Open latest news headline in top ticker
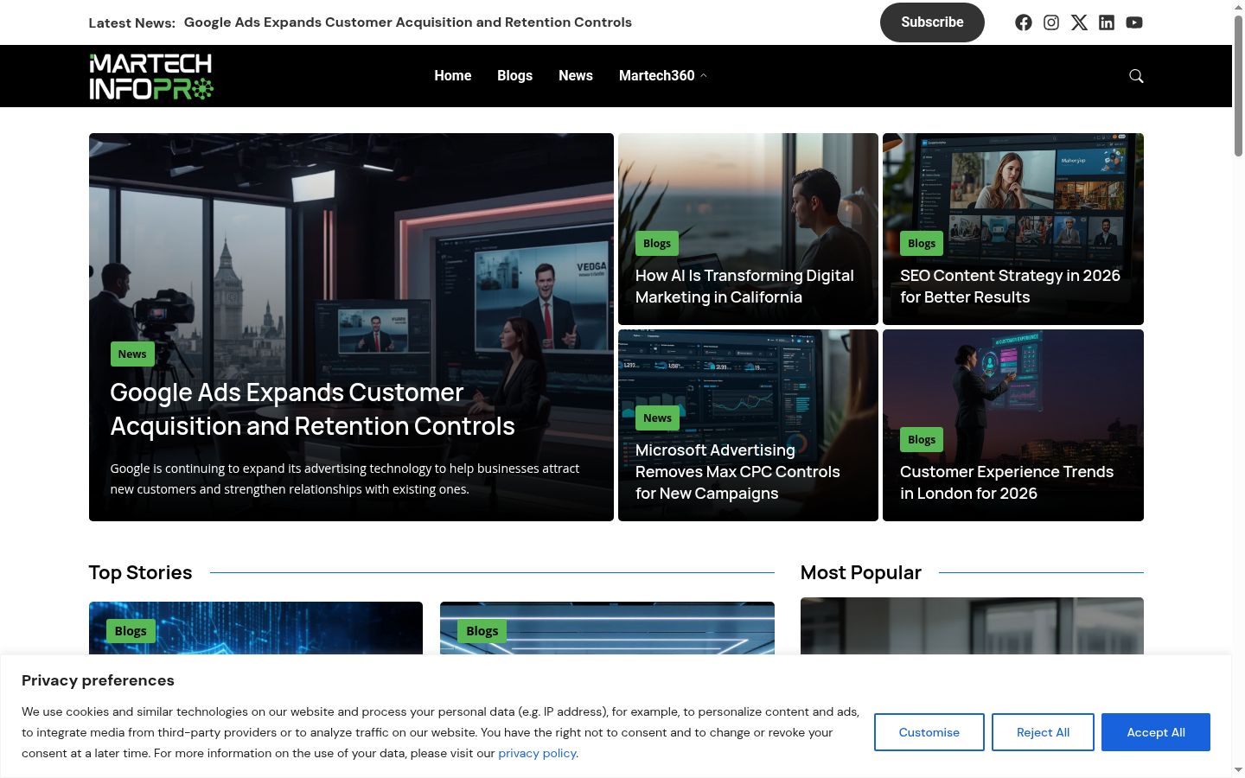 408,22
